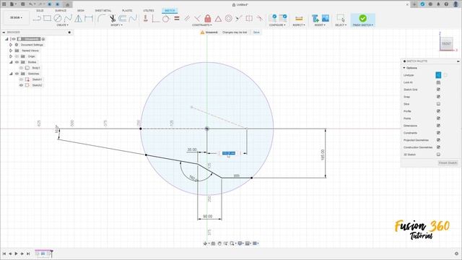
Task: Select the Sketch Dimension tool
Action: [x=89, y=19]
